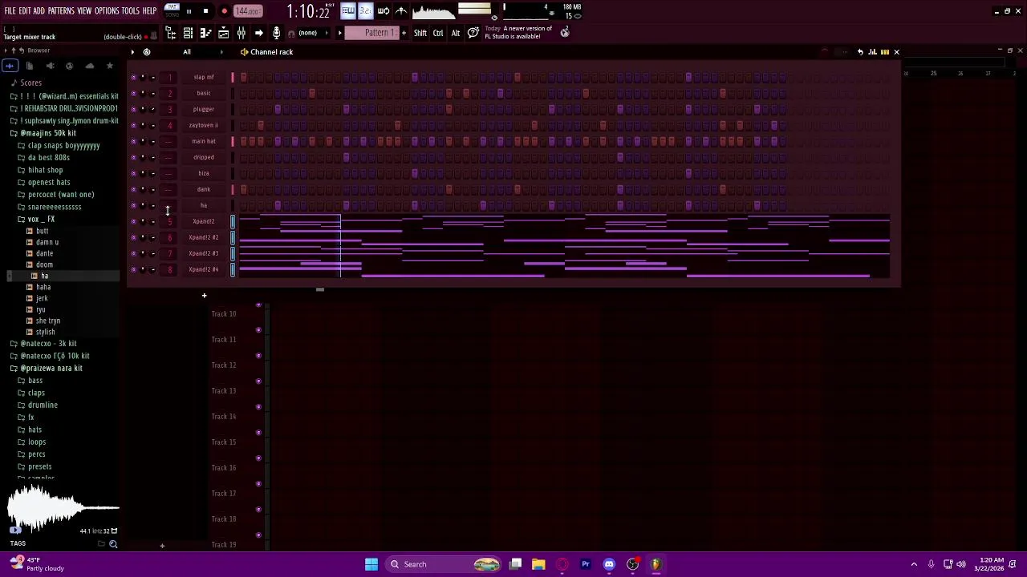Image resolution: width=1027 pixels, height=577 pixels.
Task: Mute the main hat channel
Action: pyautogui.click(x=133, y=142)
